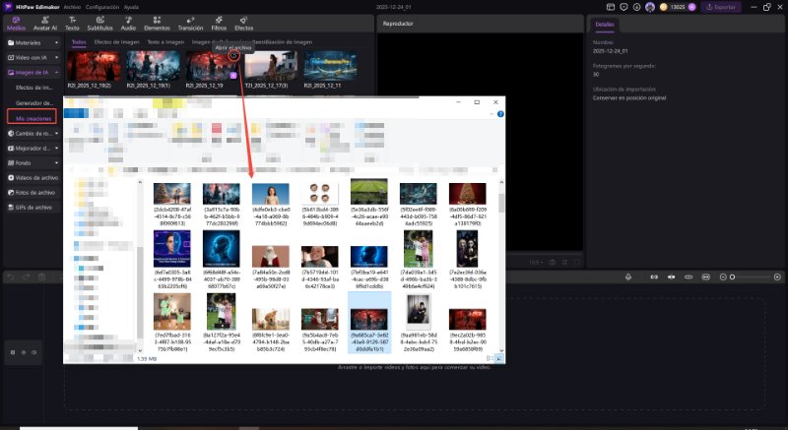The height and width of the screenshot is (430, 788).
Task: Click the Exportar button
Action: pos(721,7)
